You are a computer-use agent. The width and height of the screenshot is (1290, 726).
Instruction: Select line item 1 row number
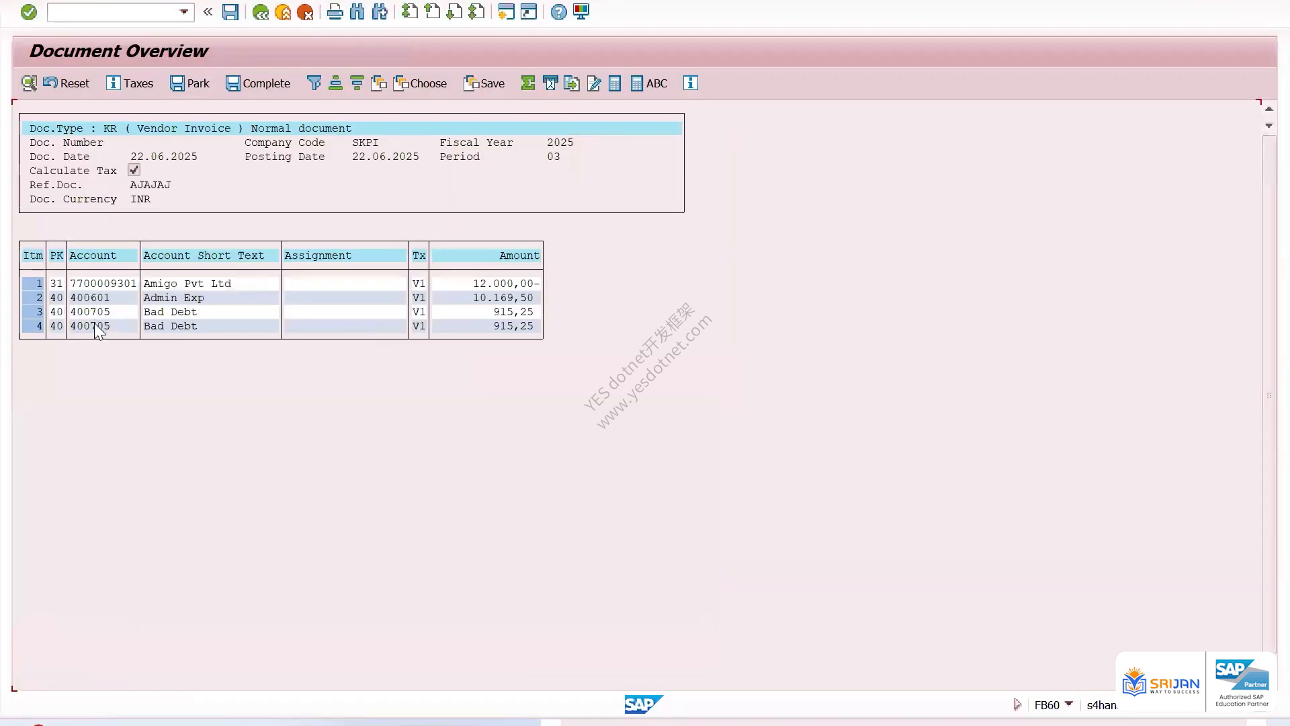point(33,284)
